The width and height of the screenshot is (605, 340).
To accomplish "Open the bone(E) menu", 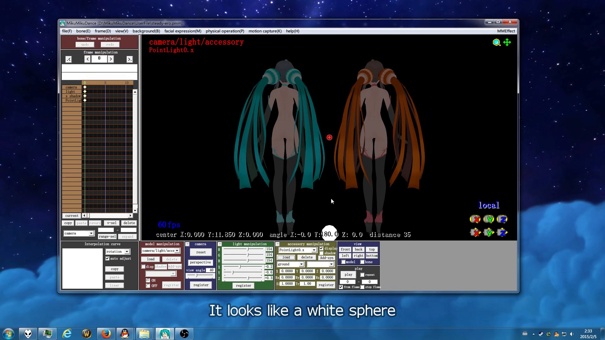I will point(83,31).
